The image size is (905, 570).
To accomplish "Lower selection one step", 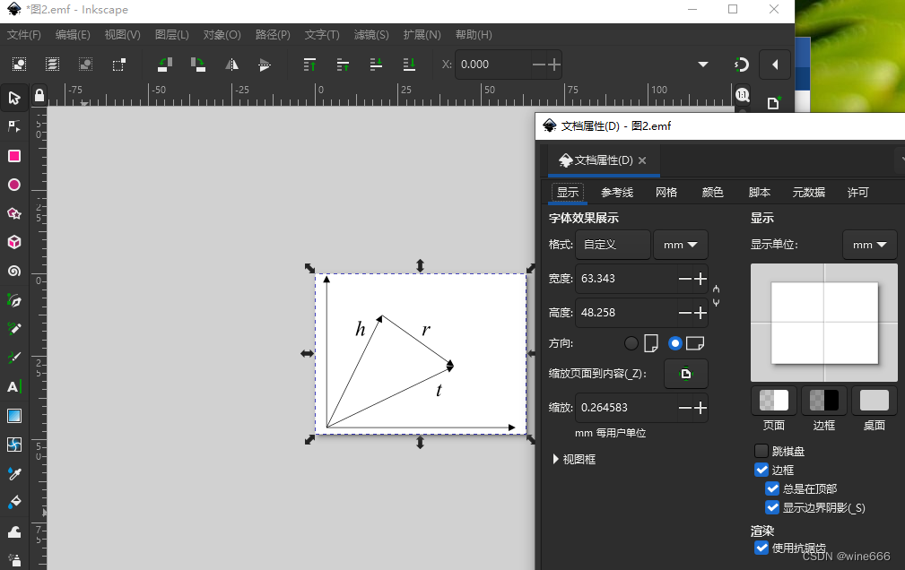I will click(376, 64).
